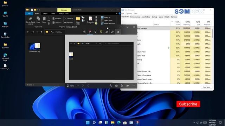Screen dimensions: 225x126
Task: Go back in File Explorer
Action: coord(28,32)
